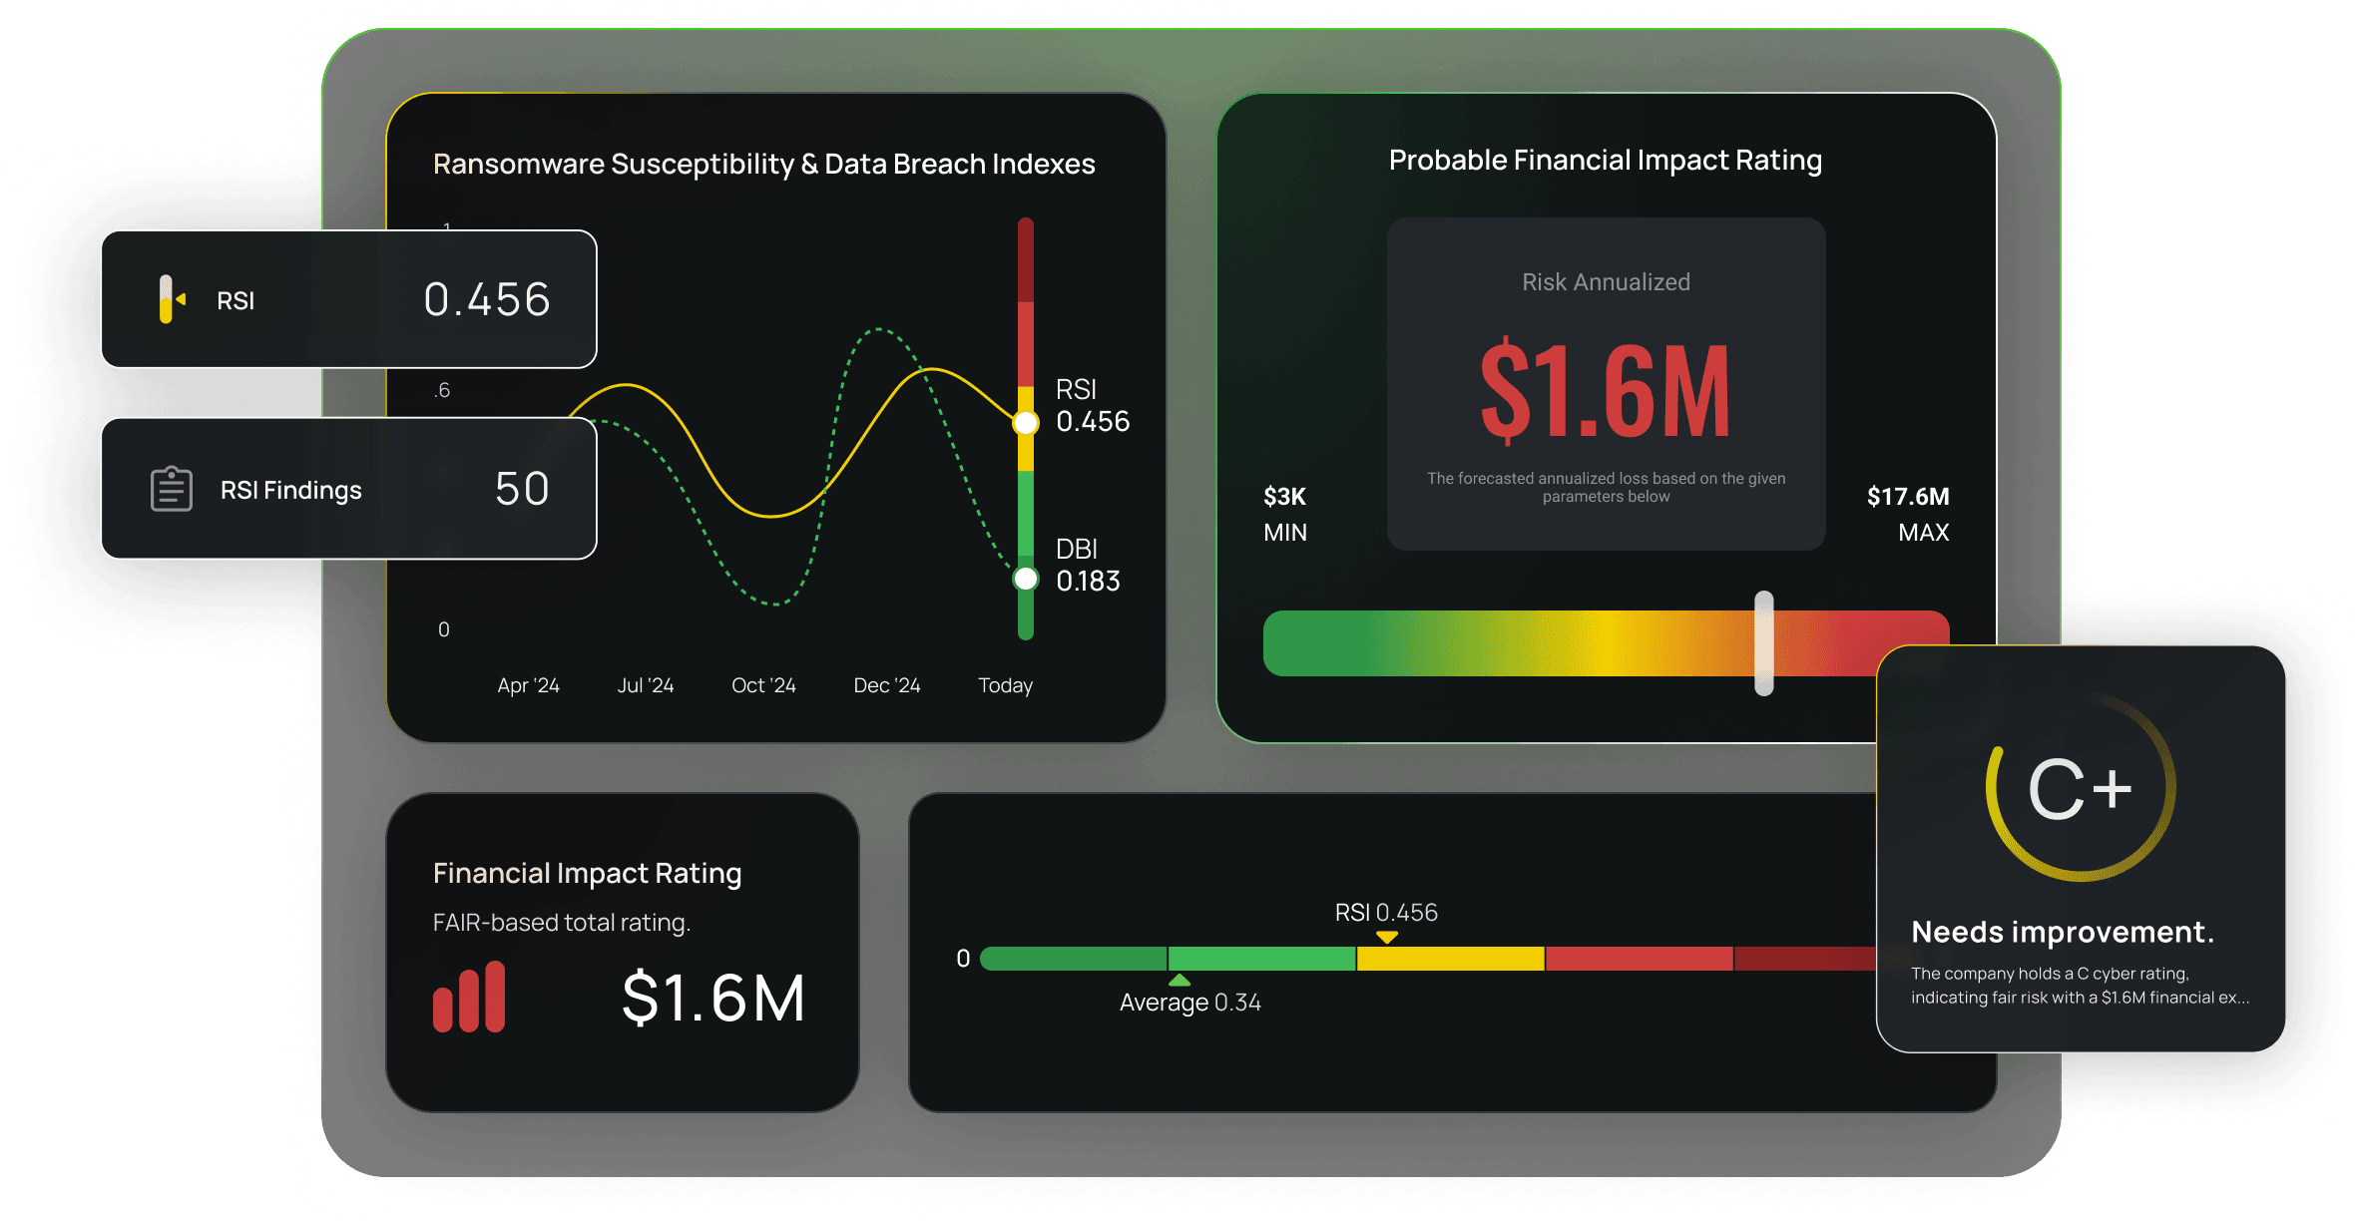Click the DBI point on vertical gauge
Viewport: 2361px width, 1221px height.
(1026, 579)
